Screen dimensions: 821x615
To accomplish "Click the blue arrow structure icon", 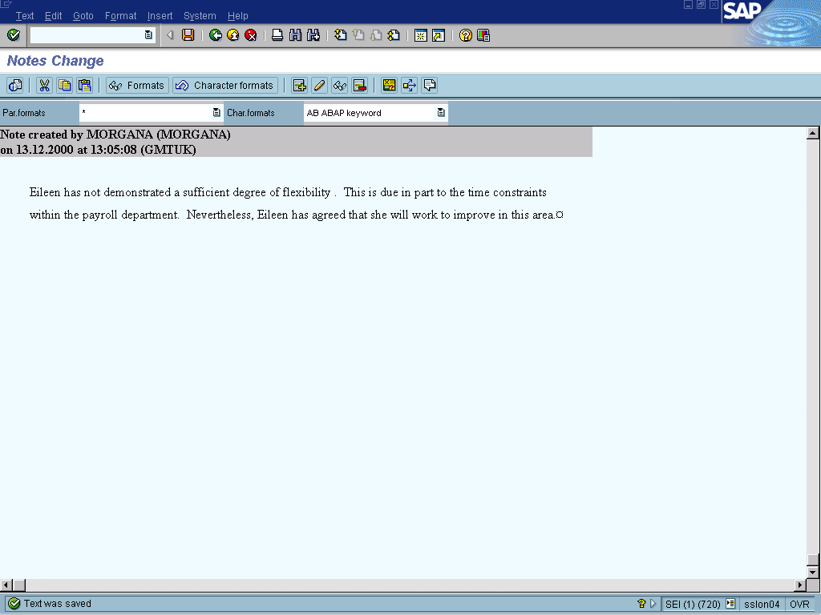I will 409,85.
